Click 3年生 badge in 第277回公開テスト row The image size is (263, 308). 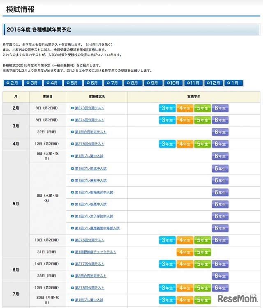[167, 264]
